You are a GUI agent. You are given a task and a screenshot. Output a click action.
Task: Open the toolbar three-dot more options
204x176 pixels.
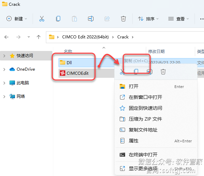[202, 19]
